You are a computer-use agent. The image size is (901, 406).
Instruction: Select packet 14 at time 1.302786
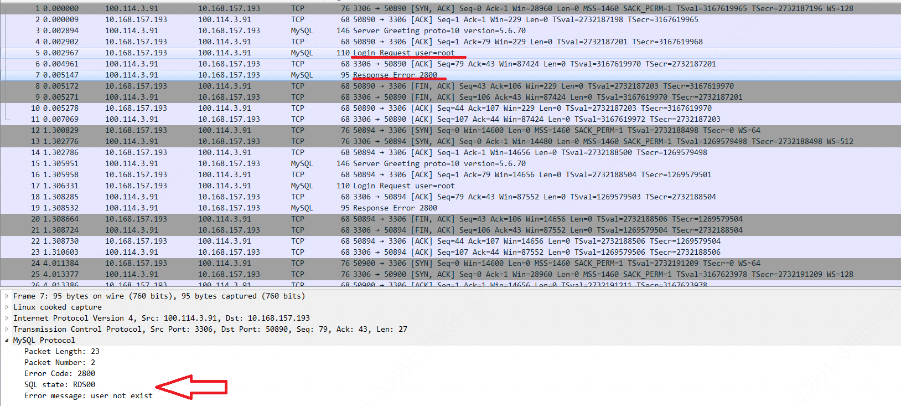[451, 152]
